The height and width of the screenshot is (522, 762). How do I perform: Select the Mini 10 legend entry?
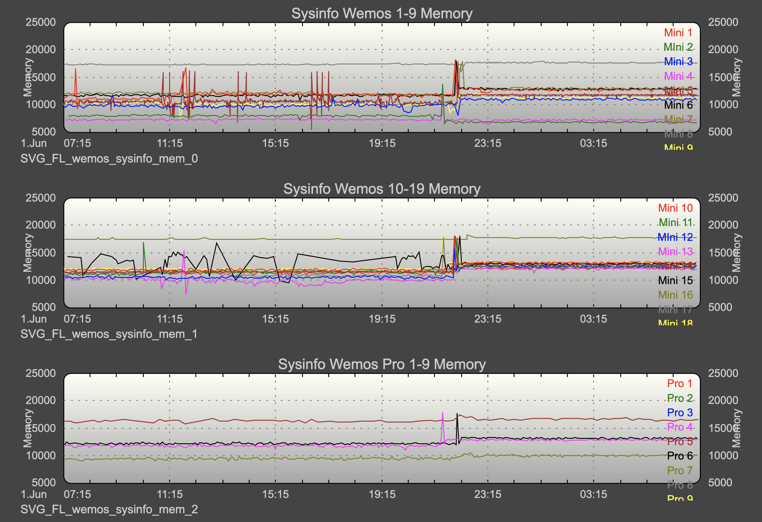click(x=675, y=208)
